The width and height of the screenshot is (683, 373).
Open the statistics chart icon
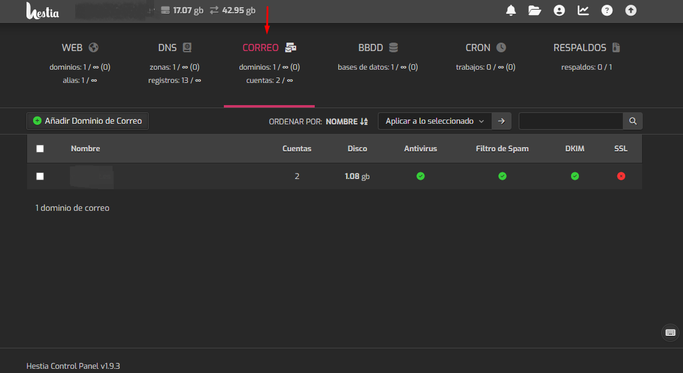[583, 10]
